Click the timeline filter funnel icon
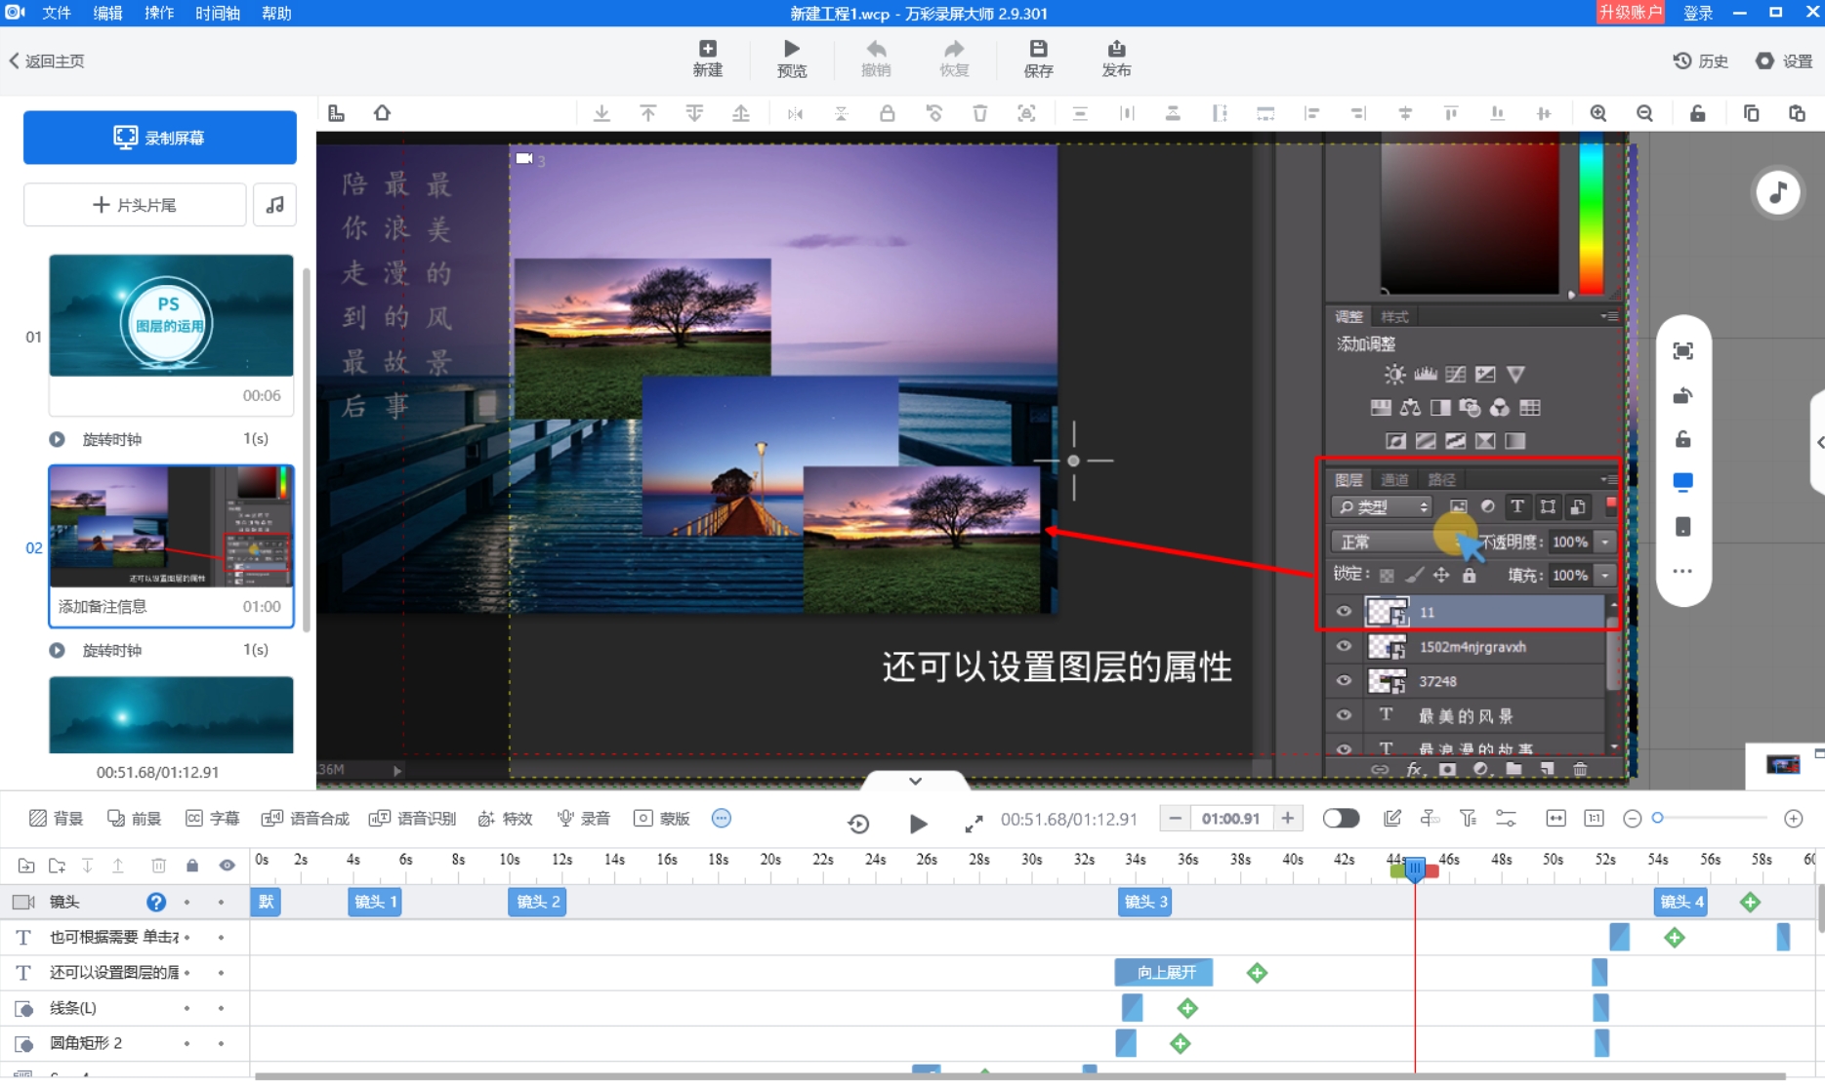The height and width of the screenshot is (1089, 1825). (1468, 819)
